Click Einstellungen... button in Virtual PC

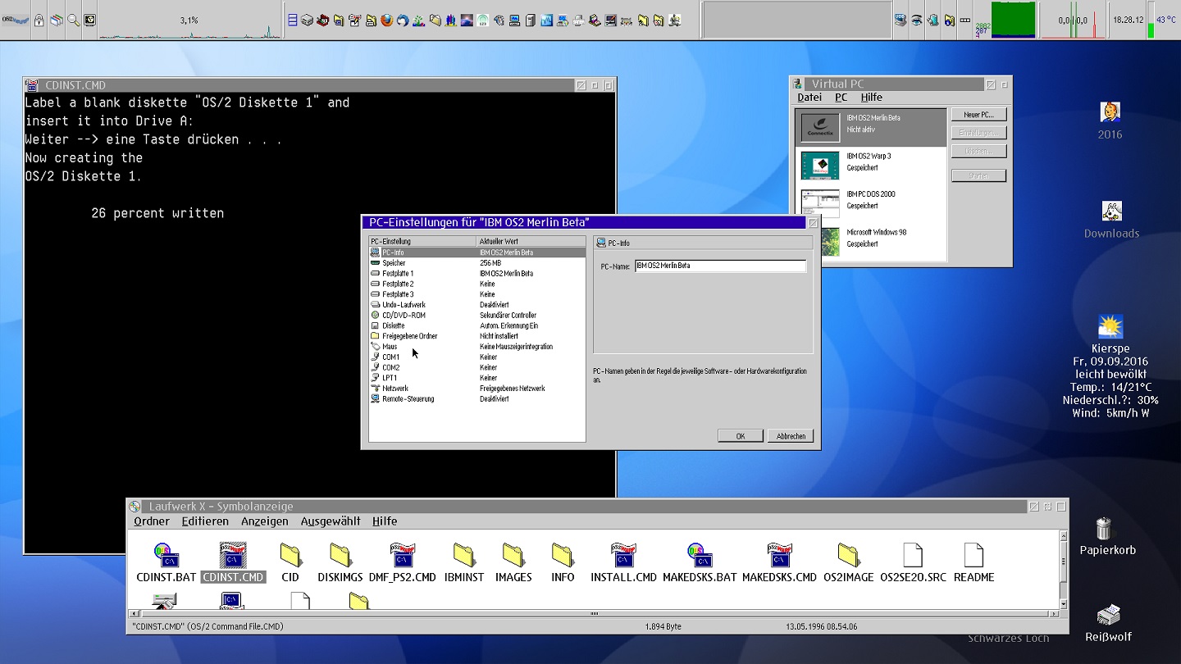[x=978, y=133]
